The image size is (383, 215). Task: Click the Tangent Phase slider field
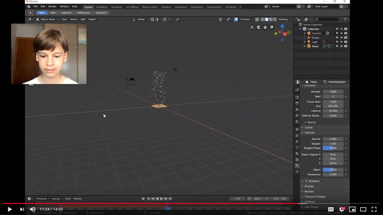333,148
